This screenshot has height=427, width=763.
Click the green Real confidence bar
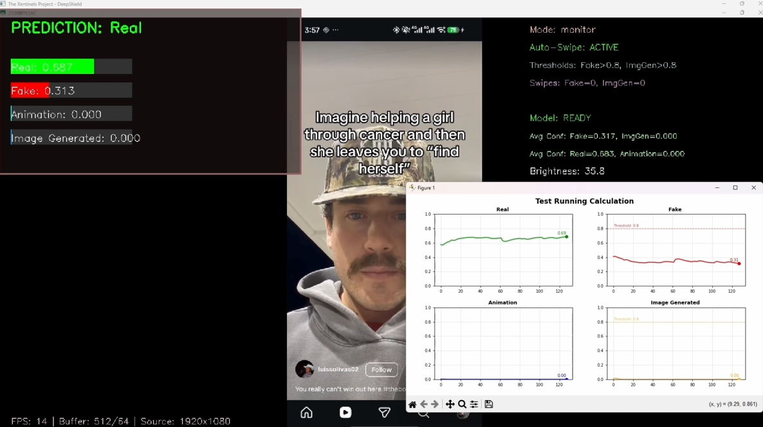point(51,66)
